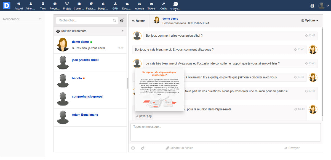
Task: Open the Projets module
Action: pyautogui.click(x=67, y=6)
